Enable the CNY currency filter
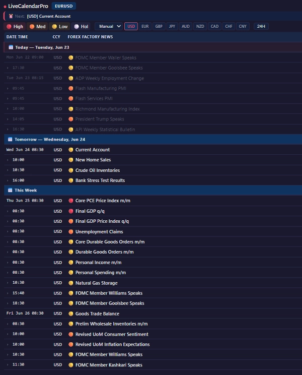 pyautogui.click(x=243, y=26)
